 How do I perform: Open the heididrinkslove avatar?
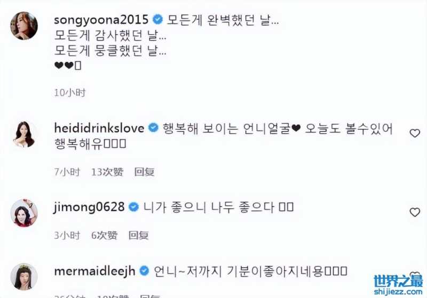point(24,134)
